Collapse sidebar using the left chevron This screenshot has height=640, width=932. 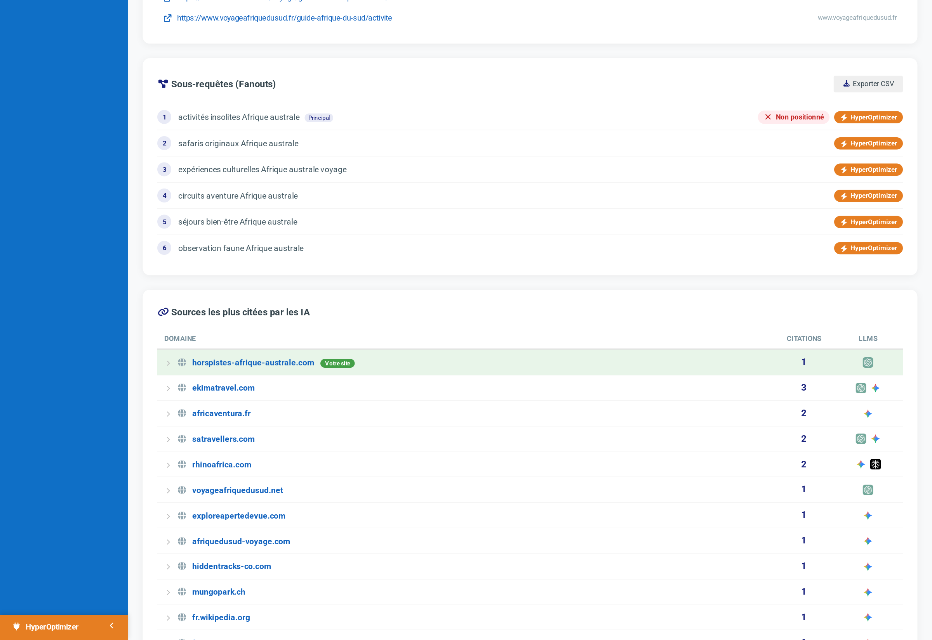[x=111, y=626]
